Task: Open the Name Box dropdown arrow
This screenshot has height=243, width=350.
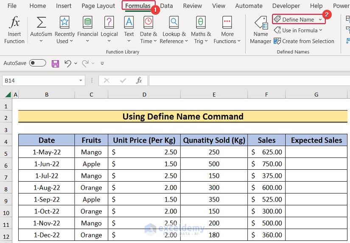Action: (81, 80)
